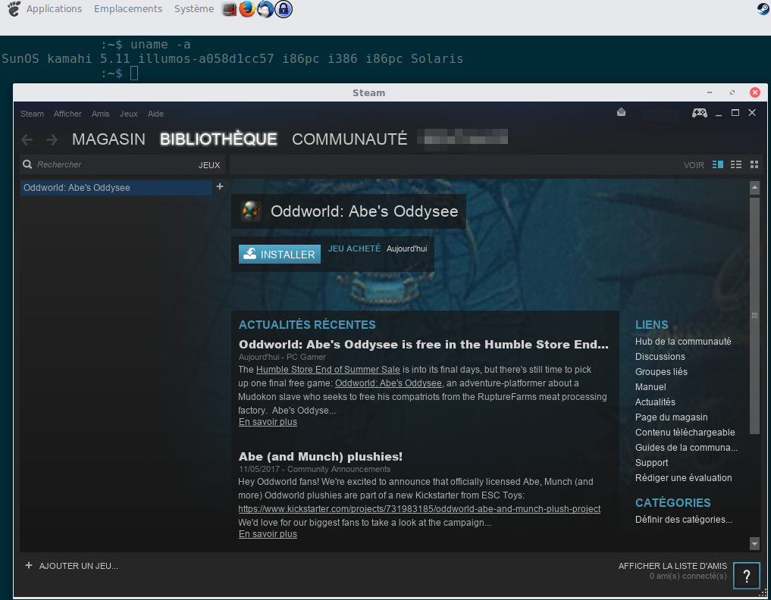Viewport: 771px width, 600px height.
Task: Click the padlock launcher icon in the panel
Action: [x=284, y=9]
